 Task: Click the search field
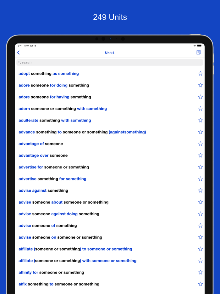tap(110, 62)
